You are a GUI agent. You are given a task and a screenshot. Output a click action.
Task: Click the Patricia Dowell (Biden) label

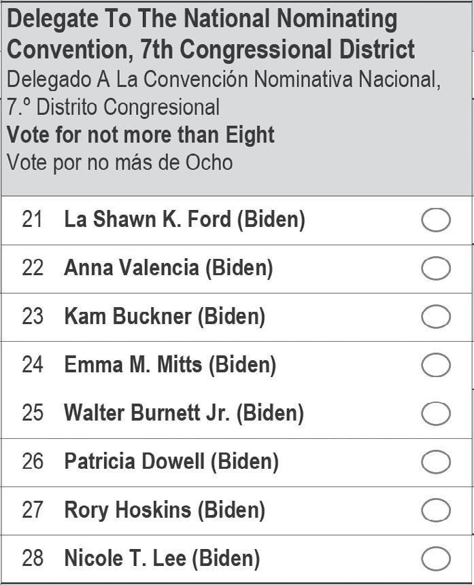click(171, 462)
